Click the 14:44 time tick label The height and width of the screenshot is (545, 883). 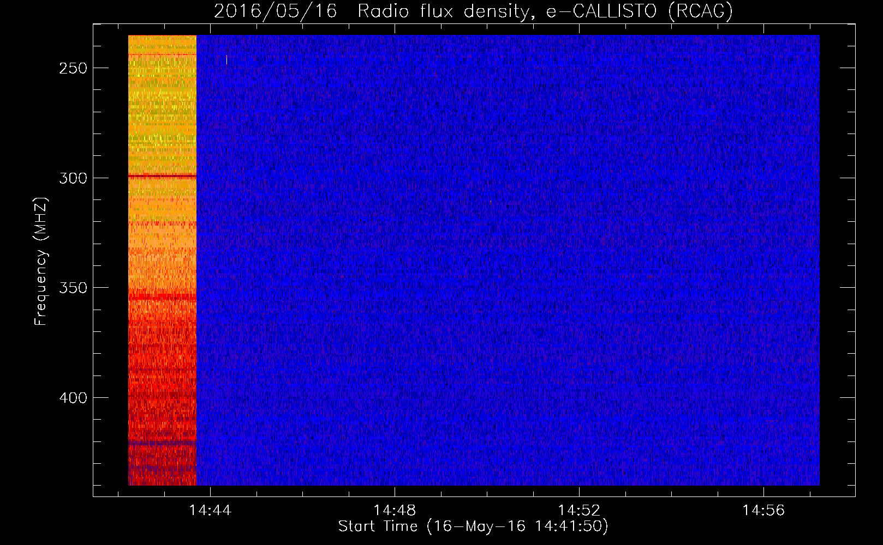point(210,511)
